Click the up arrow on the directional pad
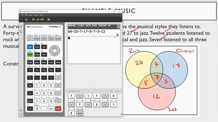This screenshot has height=122, width=218. coord(54,47)
